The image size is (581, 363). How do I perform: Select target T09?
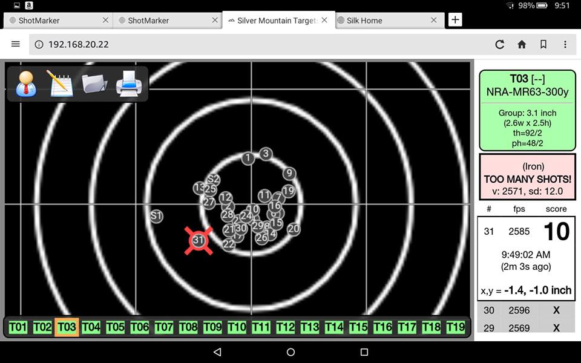[212, 327]
